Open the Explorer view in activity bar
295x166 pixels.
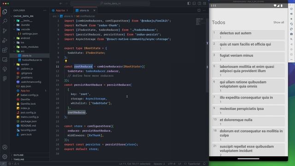coord(5,12)
